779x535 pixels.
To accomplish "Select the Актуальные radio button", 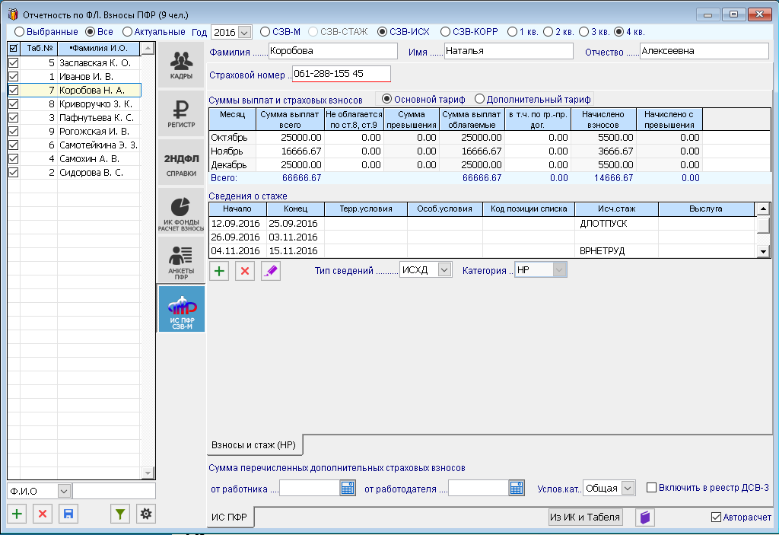I will pyautogui.click(x=127, y=32).
